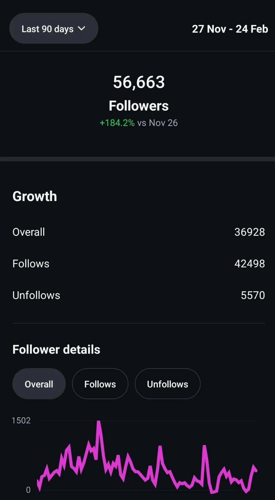This screenshot has height=500, width=275.
Task: Tap the 0 axis label on chart
Action: (x=28, y=490)
